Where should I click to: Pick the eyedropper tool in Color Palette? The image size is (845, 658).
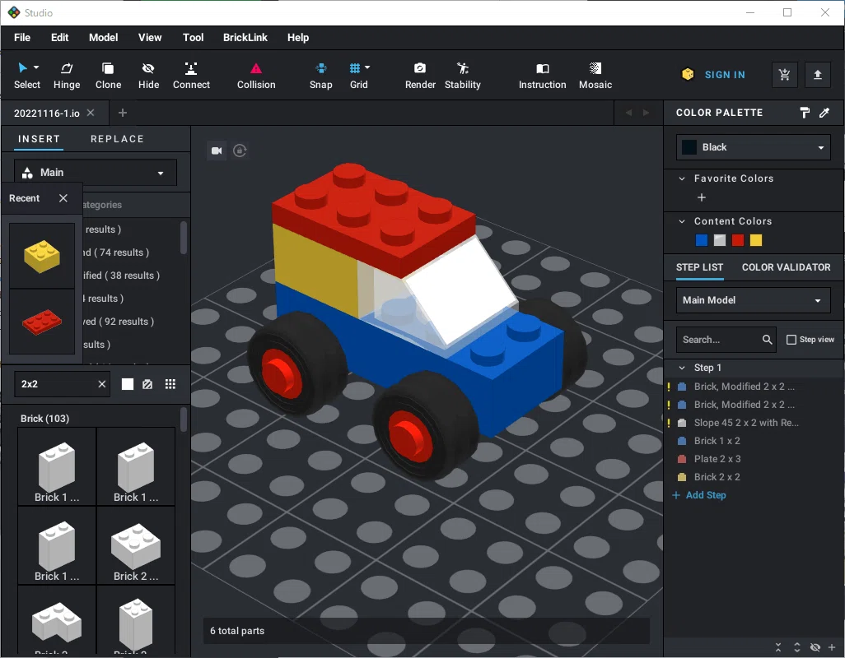[x=824, y=113]
